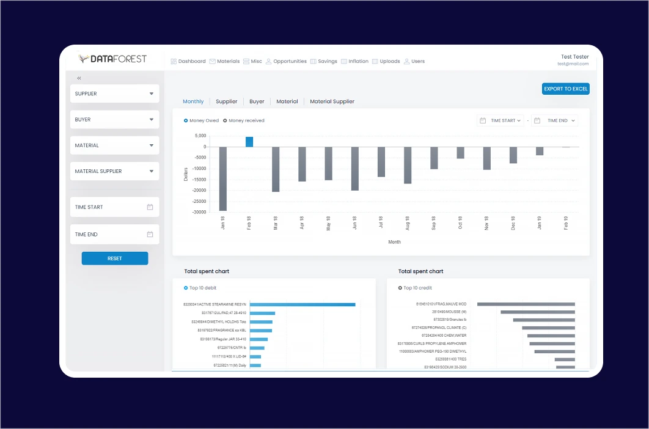The width and height of the screenshot is (649, 429).
Task: Choose the Top 10 credit option
Action: pyautogui.click(x=400, y=287)
